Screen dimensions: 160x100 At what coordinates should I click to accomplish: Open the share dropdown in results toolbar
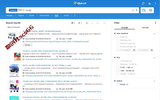tap(98, 23)
